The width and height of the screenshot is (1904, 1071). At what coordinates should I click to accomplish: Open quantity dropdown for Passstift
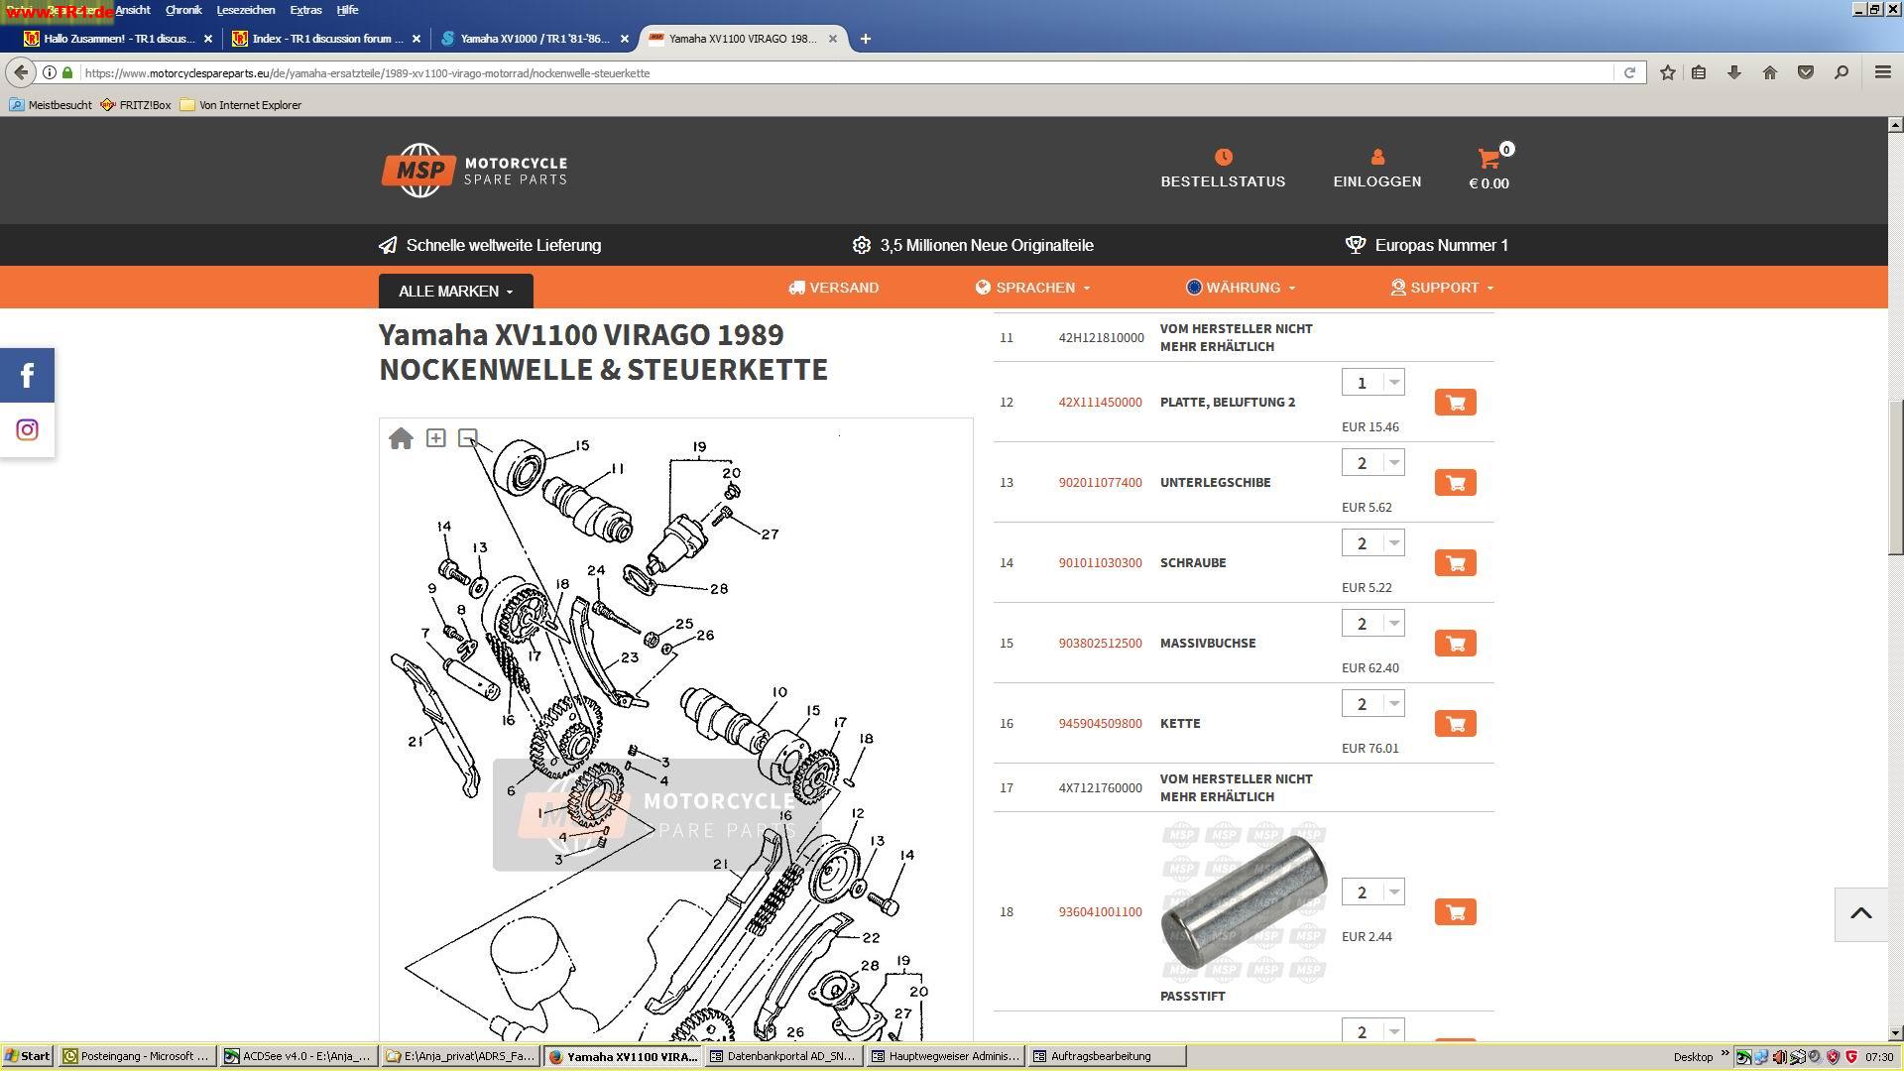1372,892
